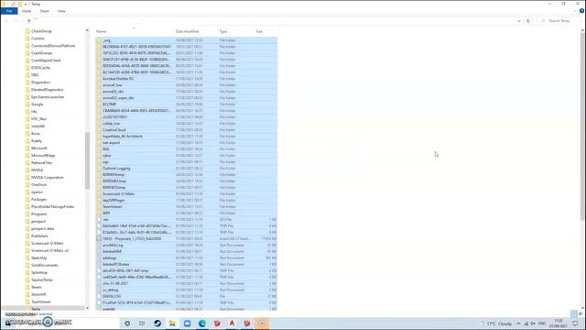Select the Diagnostics folder in tree
Image resolution: width=586 pixels, height=330 pixels.
(x=40, y=82)
